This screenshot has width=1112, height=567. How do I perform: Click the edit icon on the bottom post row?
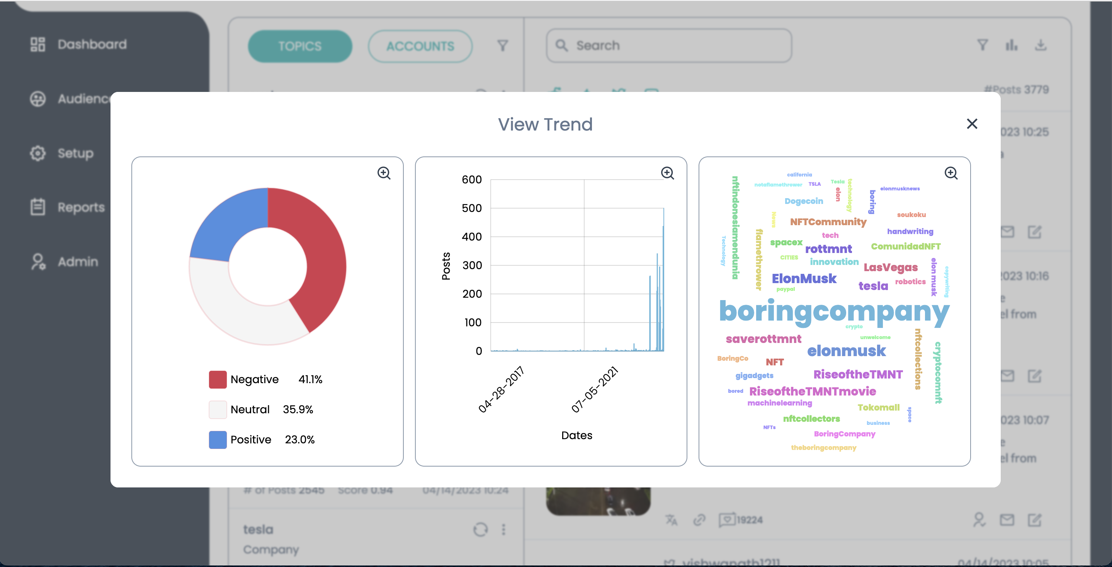pyautogui.click(x=1035, y=520)
